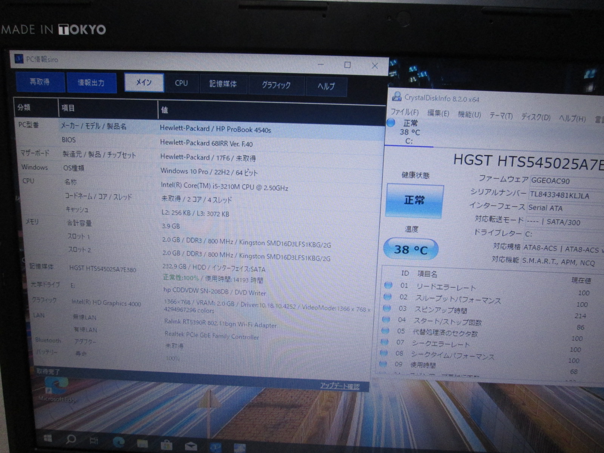Open the ディスク(D) menu
The image size is (604, 453).
click(x=536, y=117)
